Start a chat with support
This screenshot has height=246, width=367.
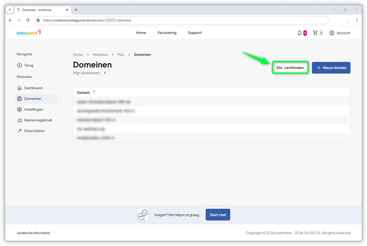218,215
